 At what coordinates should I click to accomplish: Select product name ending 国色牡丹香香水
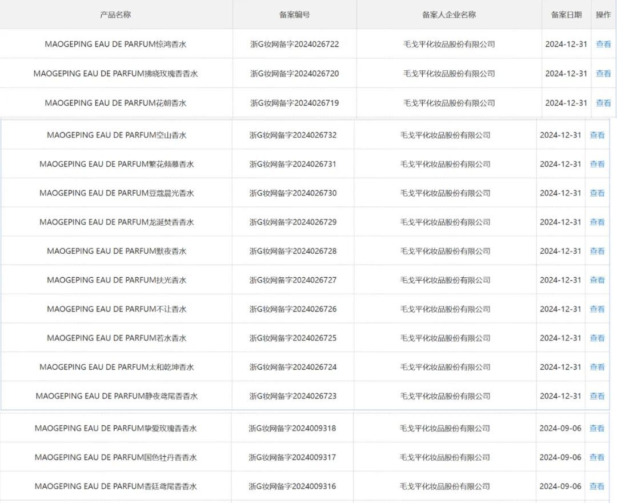tap(115, 457)
